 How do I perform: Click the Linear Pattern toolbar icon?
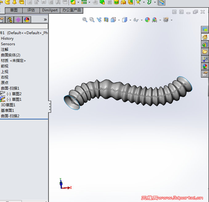(84, 2)
